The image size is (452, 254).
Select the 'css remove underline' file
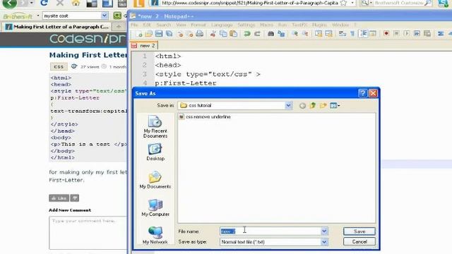(206, 117)
